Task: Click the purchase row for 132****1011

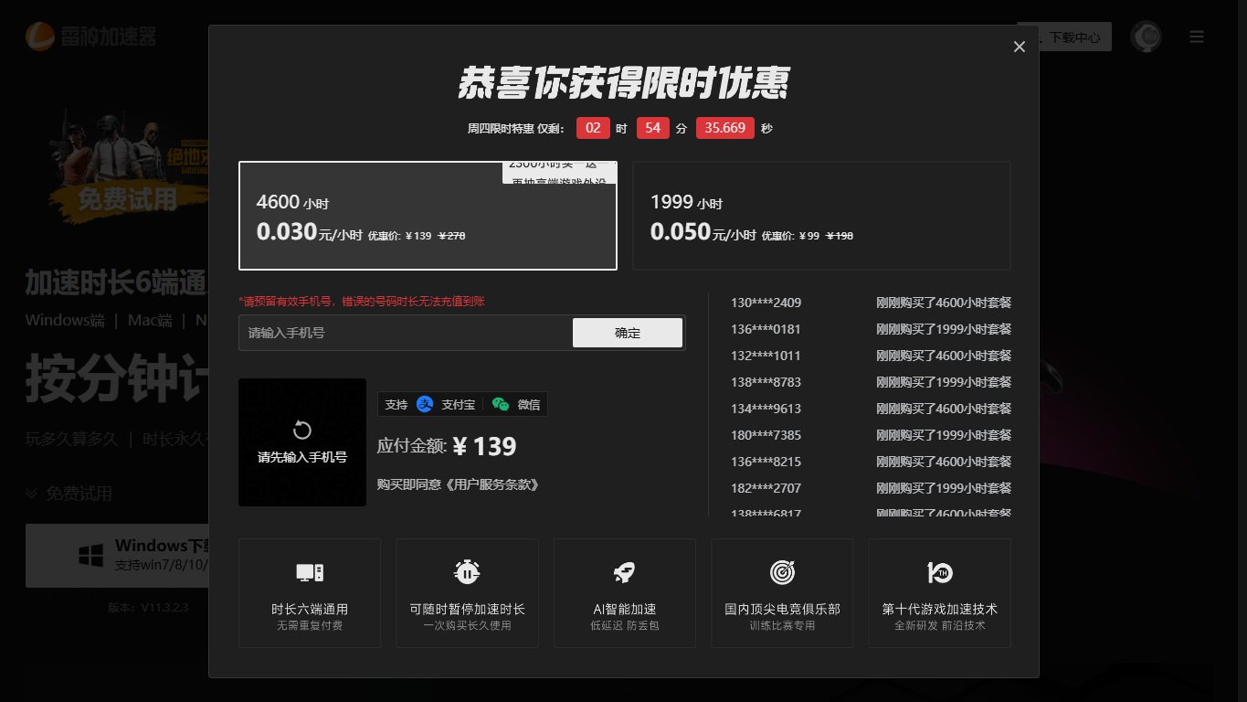Action: [x=871, y=356]
